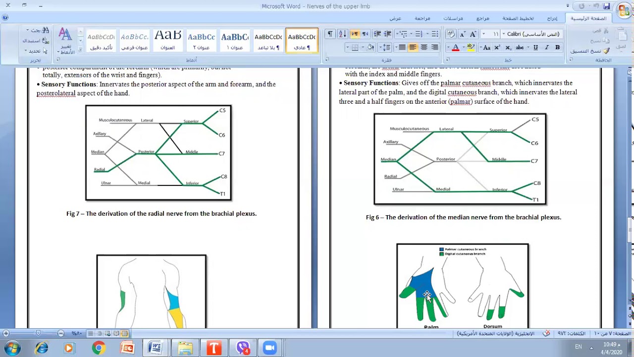634x357 pixels.
Task: Click the zoom in plus button
Action: (x=5, y=334)
